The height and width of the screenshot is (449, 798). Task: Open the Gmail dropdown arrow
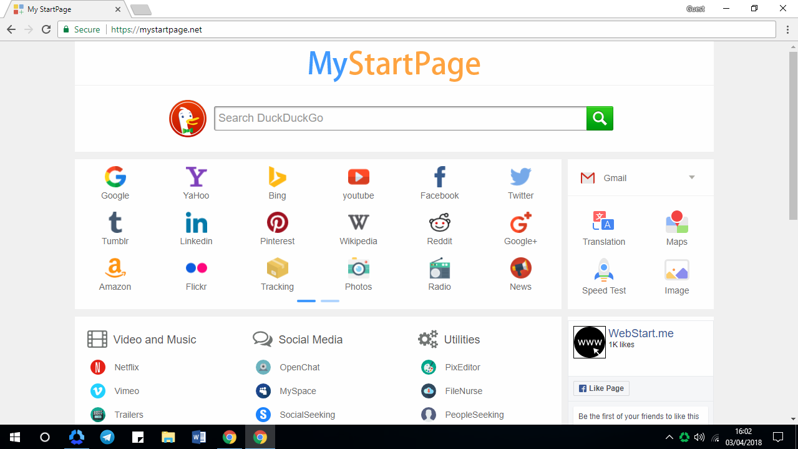tap(691, 177)
